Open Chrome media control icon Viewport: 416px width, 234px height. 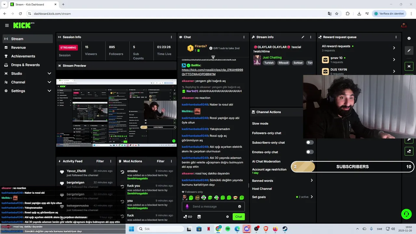coord(367,14)
